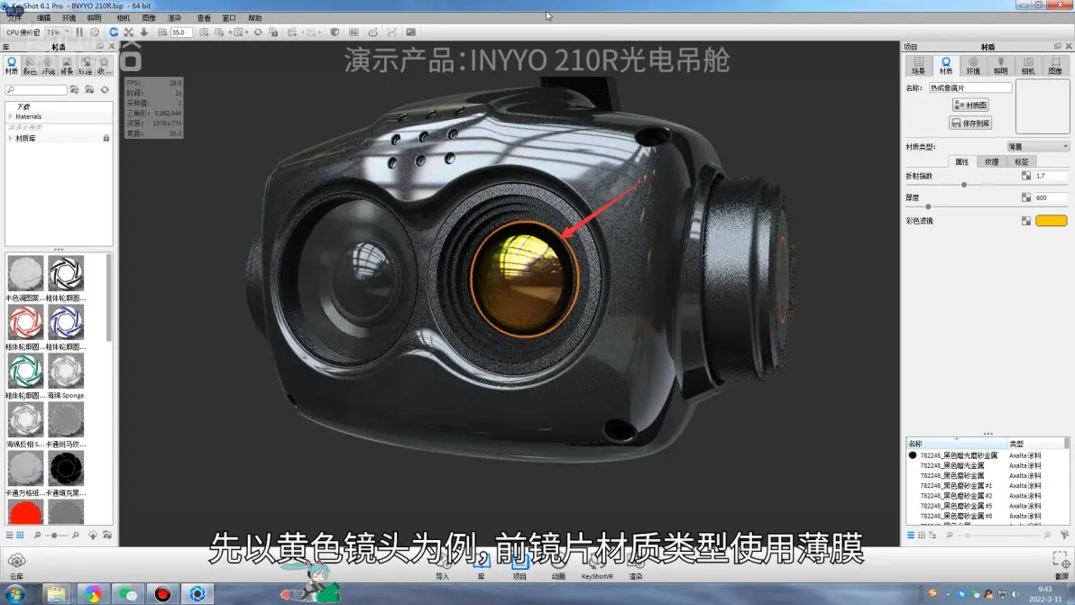Click the Import (导入) bottom button

(443, 569)
